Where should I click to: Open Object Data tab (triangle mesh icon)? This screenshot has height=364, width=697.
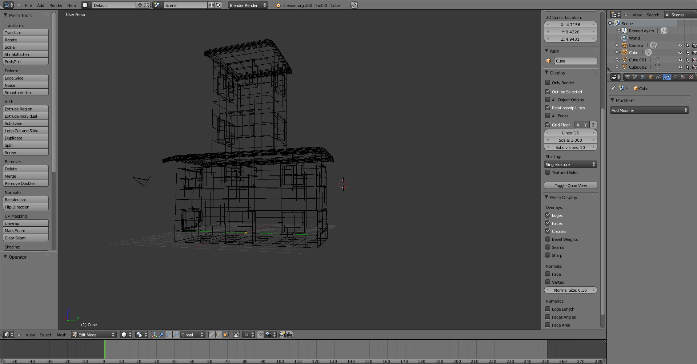675,77
